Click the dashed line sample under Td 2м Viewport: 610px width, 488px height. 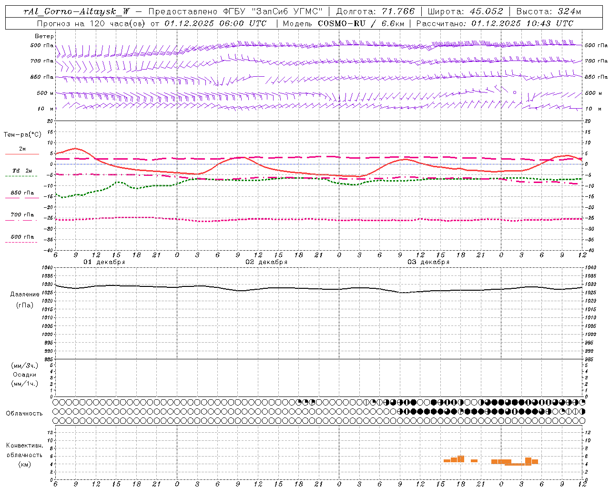tap(21, 176)
